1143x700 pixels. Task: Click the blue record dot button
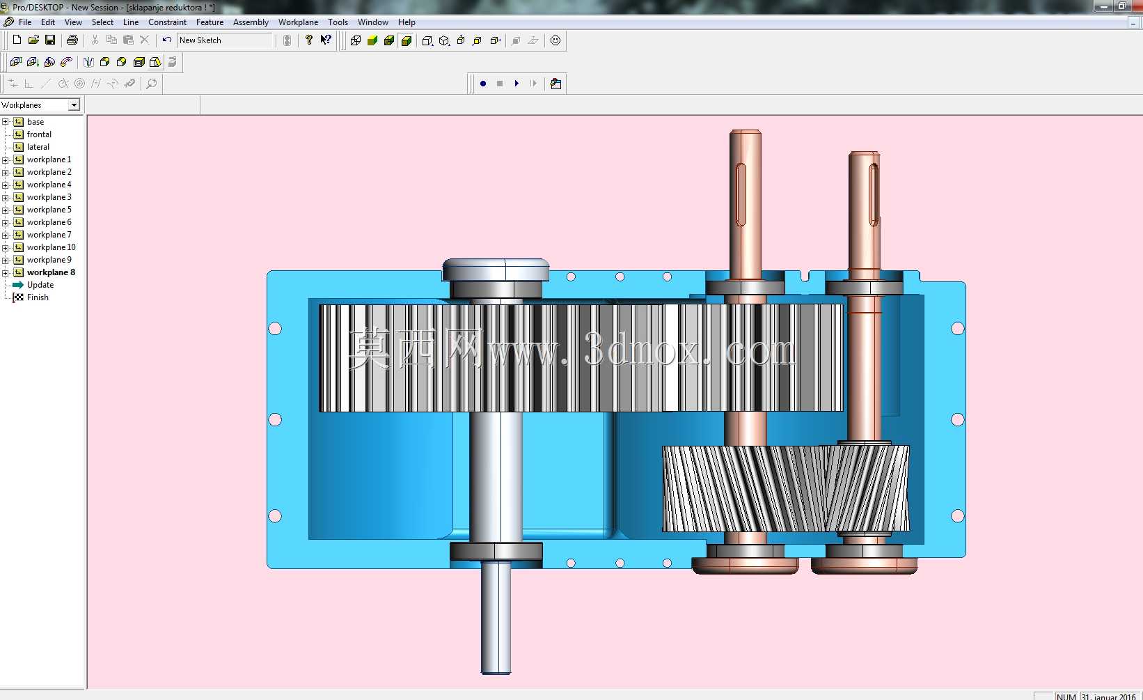click(x=483, y=84)
